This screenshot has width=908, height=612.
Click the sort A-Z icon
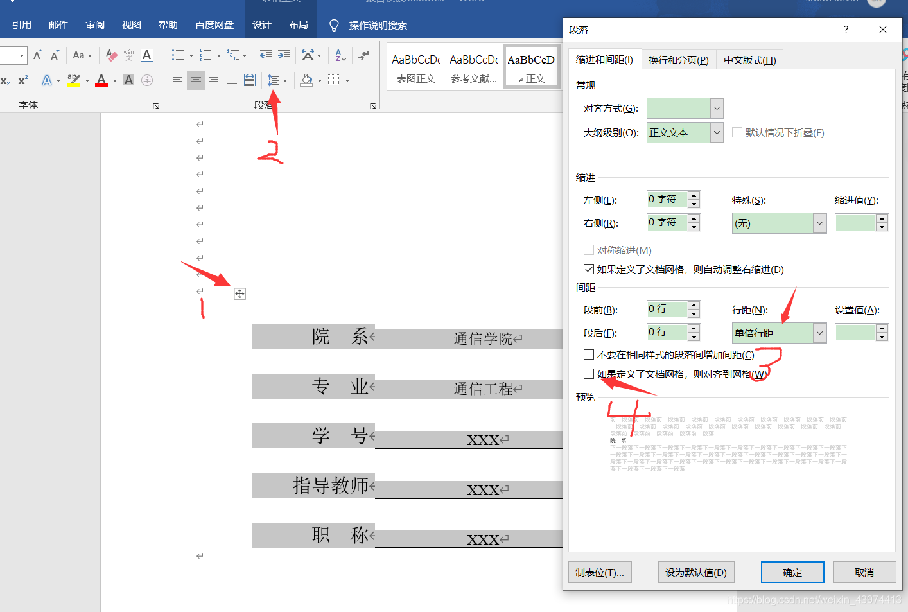(x=341, y=55)
